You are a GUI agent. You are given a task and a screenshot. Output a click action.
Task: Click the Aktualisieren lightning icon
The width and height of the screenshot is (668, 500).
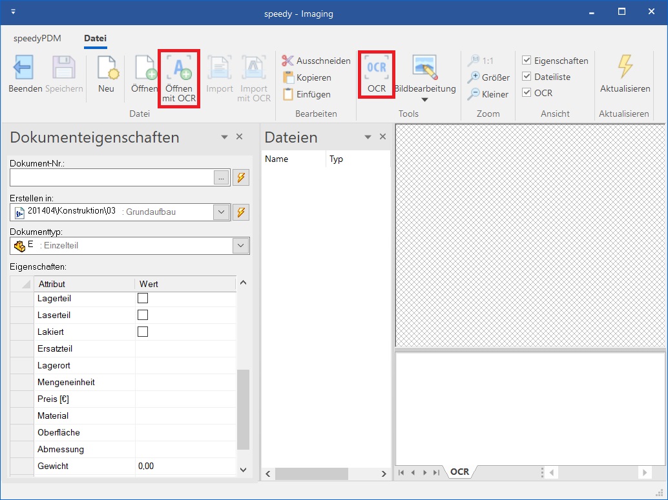(625, 67)
